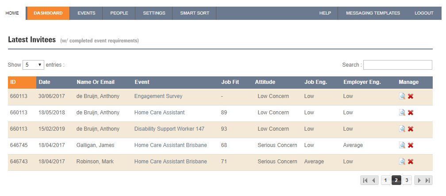Sort table by Job Fit column
The image size is (446, 196).
pos(230,82)
